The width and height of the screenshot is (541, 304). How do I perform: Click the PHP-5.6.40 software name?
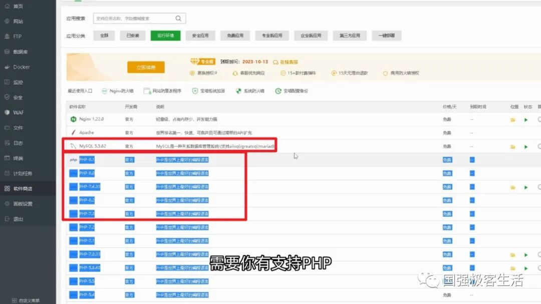click(x=90, y=267)
